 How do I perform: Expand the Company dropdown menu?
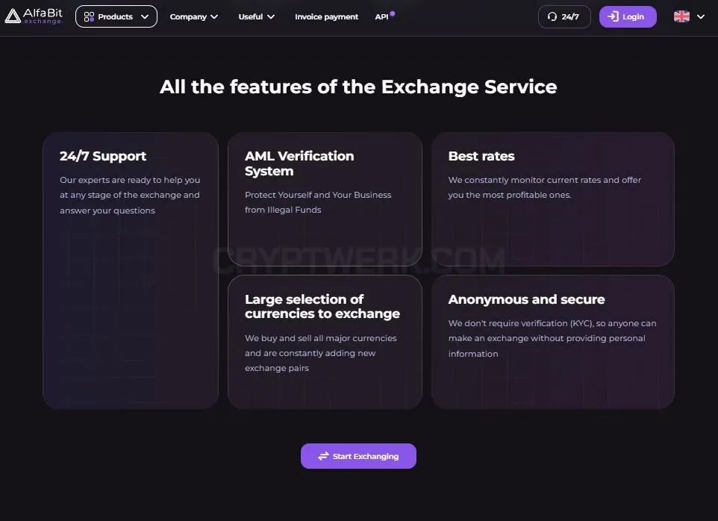click(194, 17)
